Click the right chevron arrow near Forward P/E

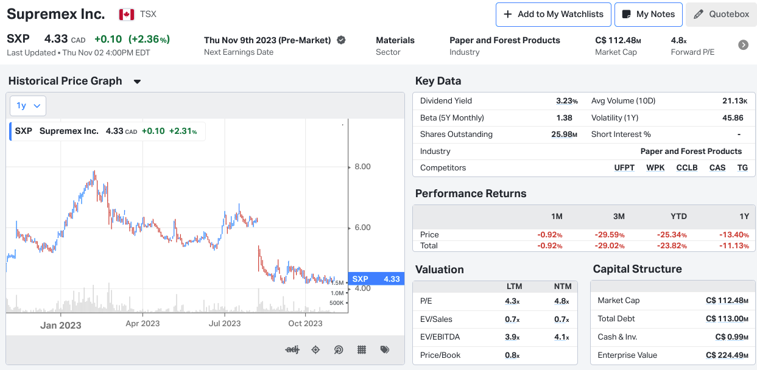pos(743,44)
